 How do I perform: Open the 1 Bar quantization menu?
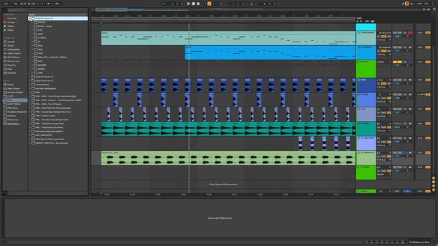pos(57,3)
